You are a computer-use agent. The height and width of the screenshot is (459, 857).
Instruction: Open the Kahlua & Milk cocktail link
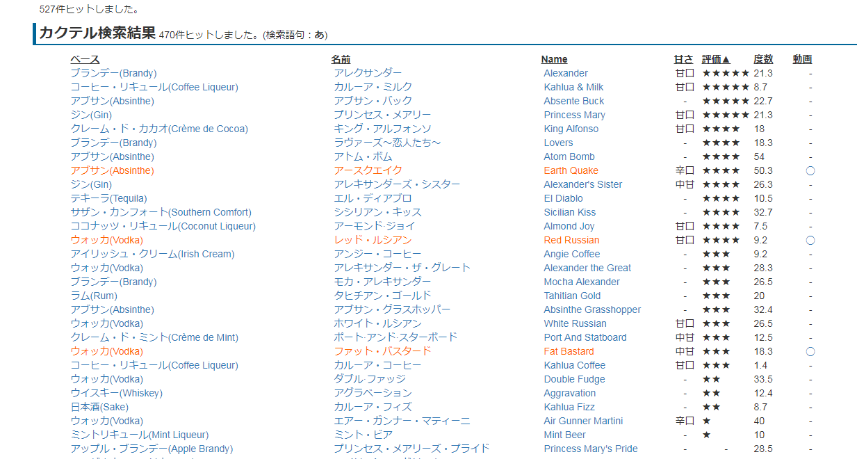point(573,87)
